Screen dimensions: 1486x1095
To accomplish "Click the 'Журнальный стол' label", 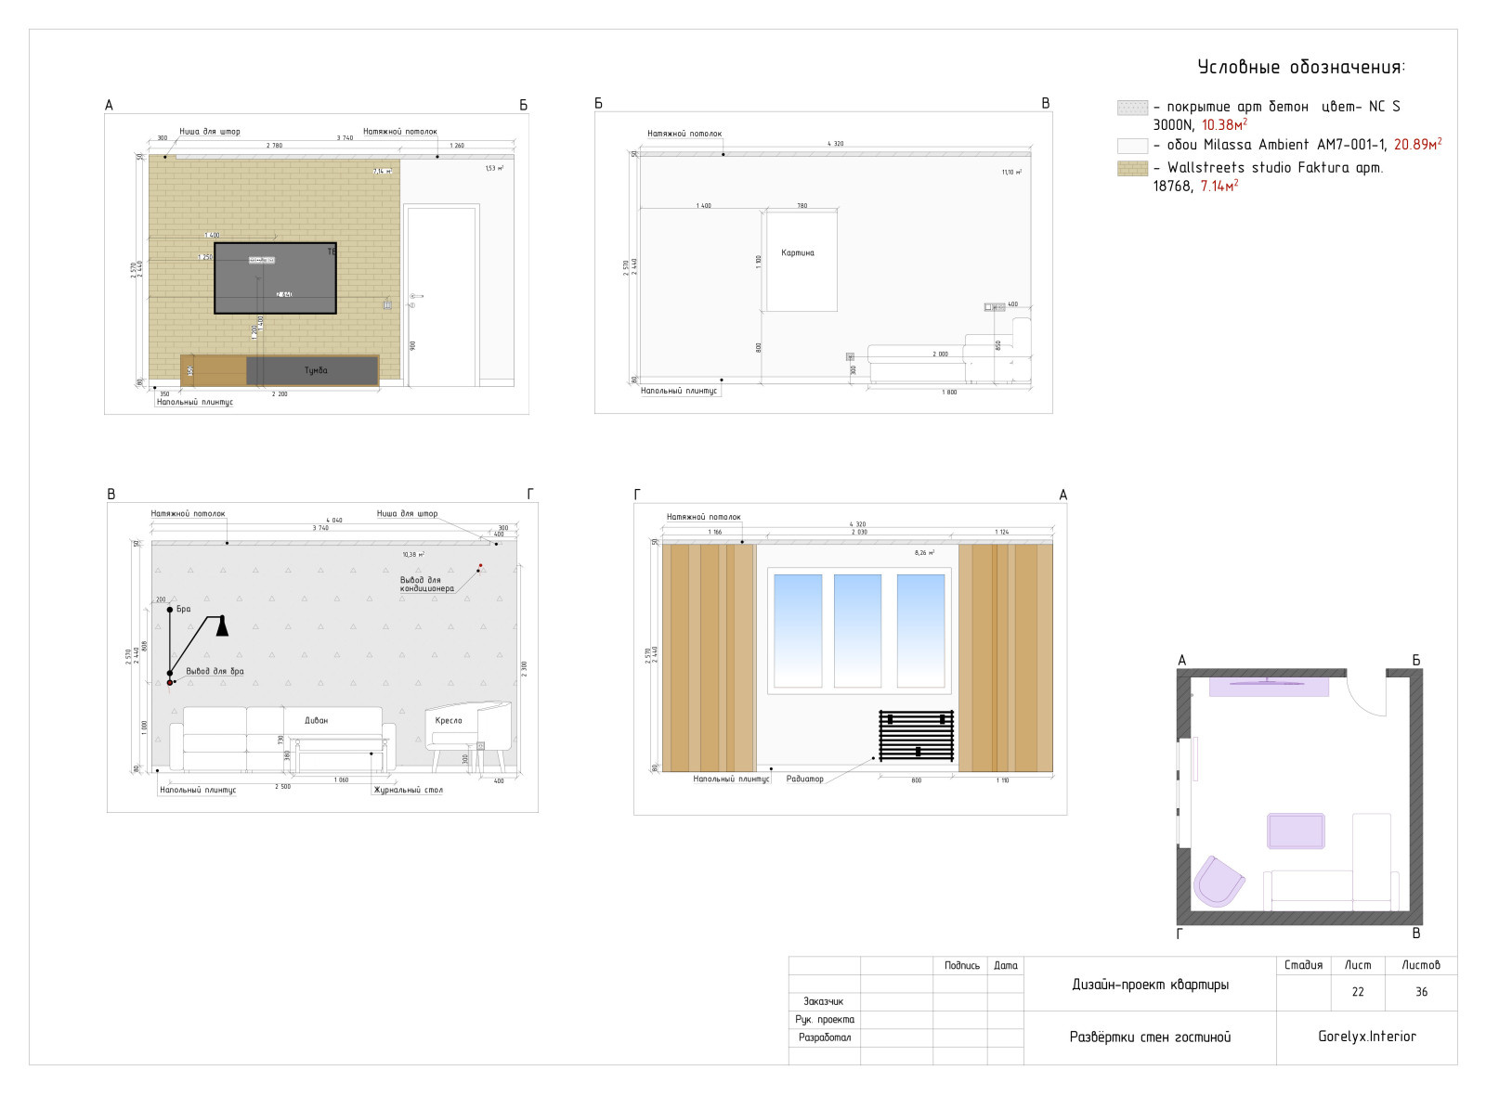I will [x=409, y=790].
